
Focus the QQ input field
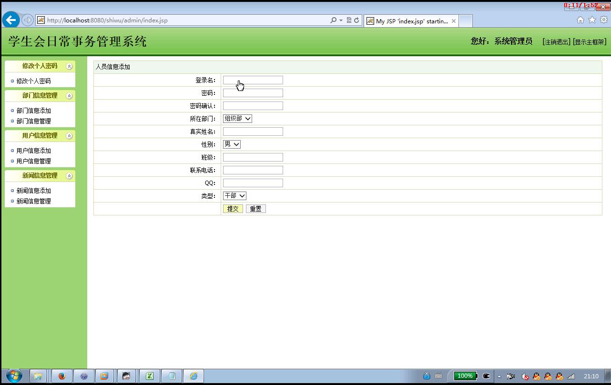coord(253,183)
